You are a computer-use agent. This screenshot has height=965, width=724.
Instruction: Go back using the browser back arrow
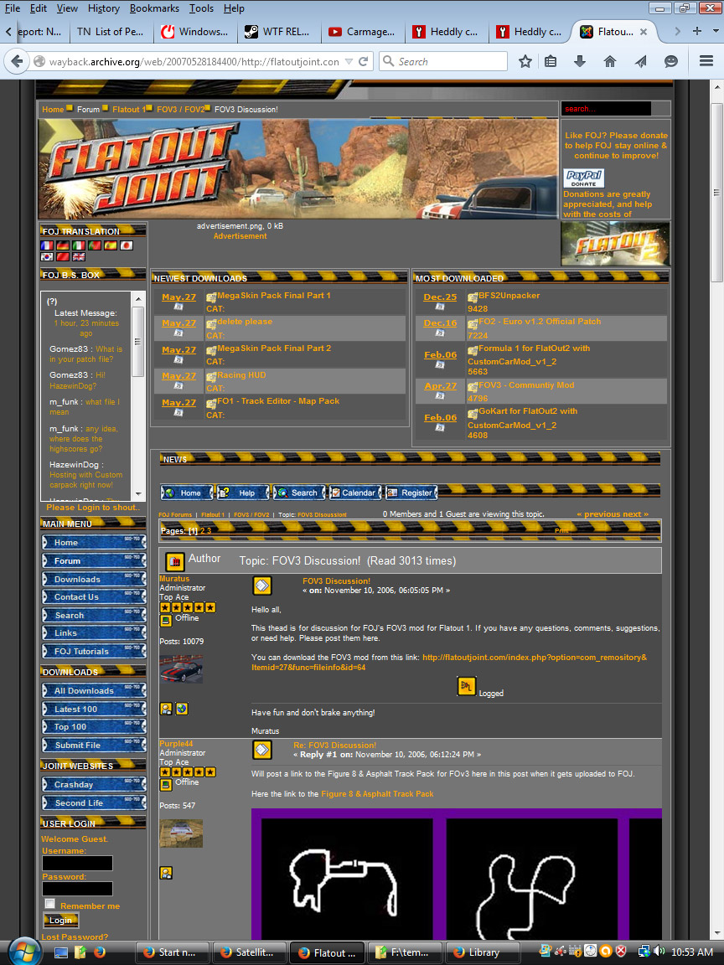click(18, 61)
